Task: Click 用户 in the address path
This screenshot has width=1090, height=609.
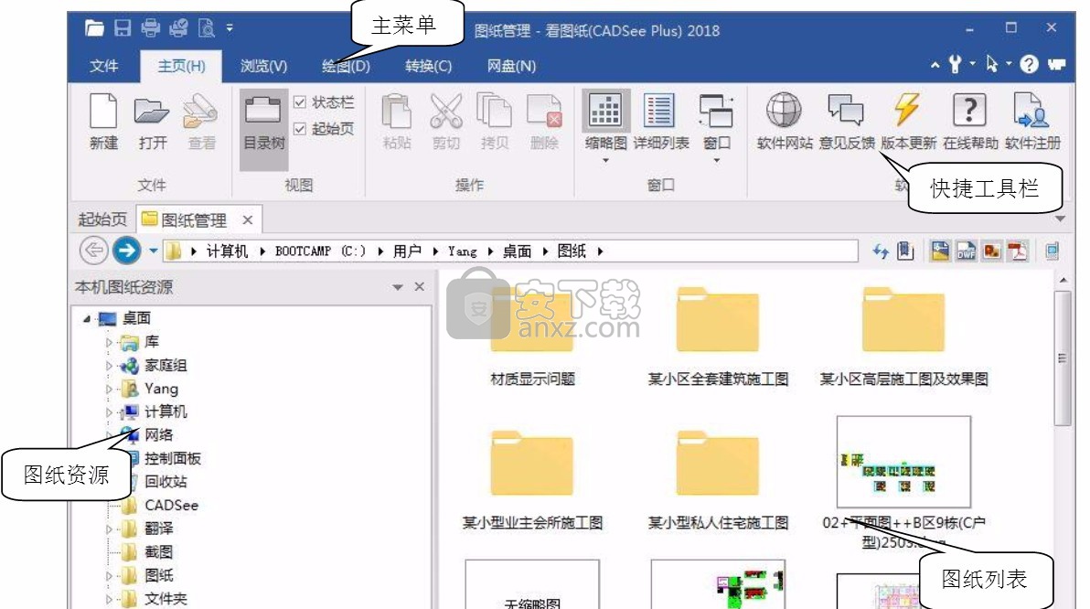Action: pyautogui.click(x=407, y=251)
